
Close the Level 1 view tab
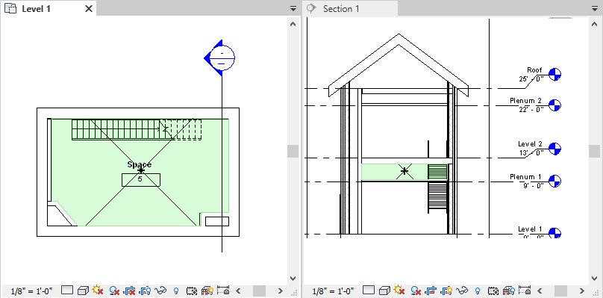click(x=89, y=8)
